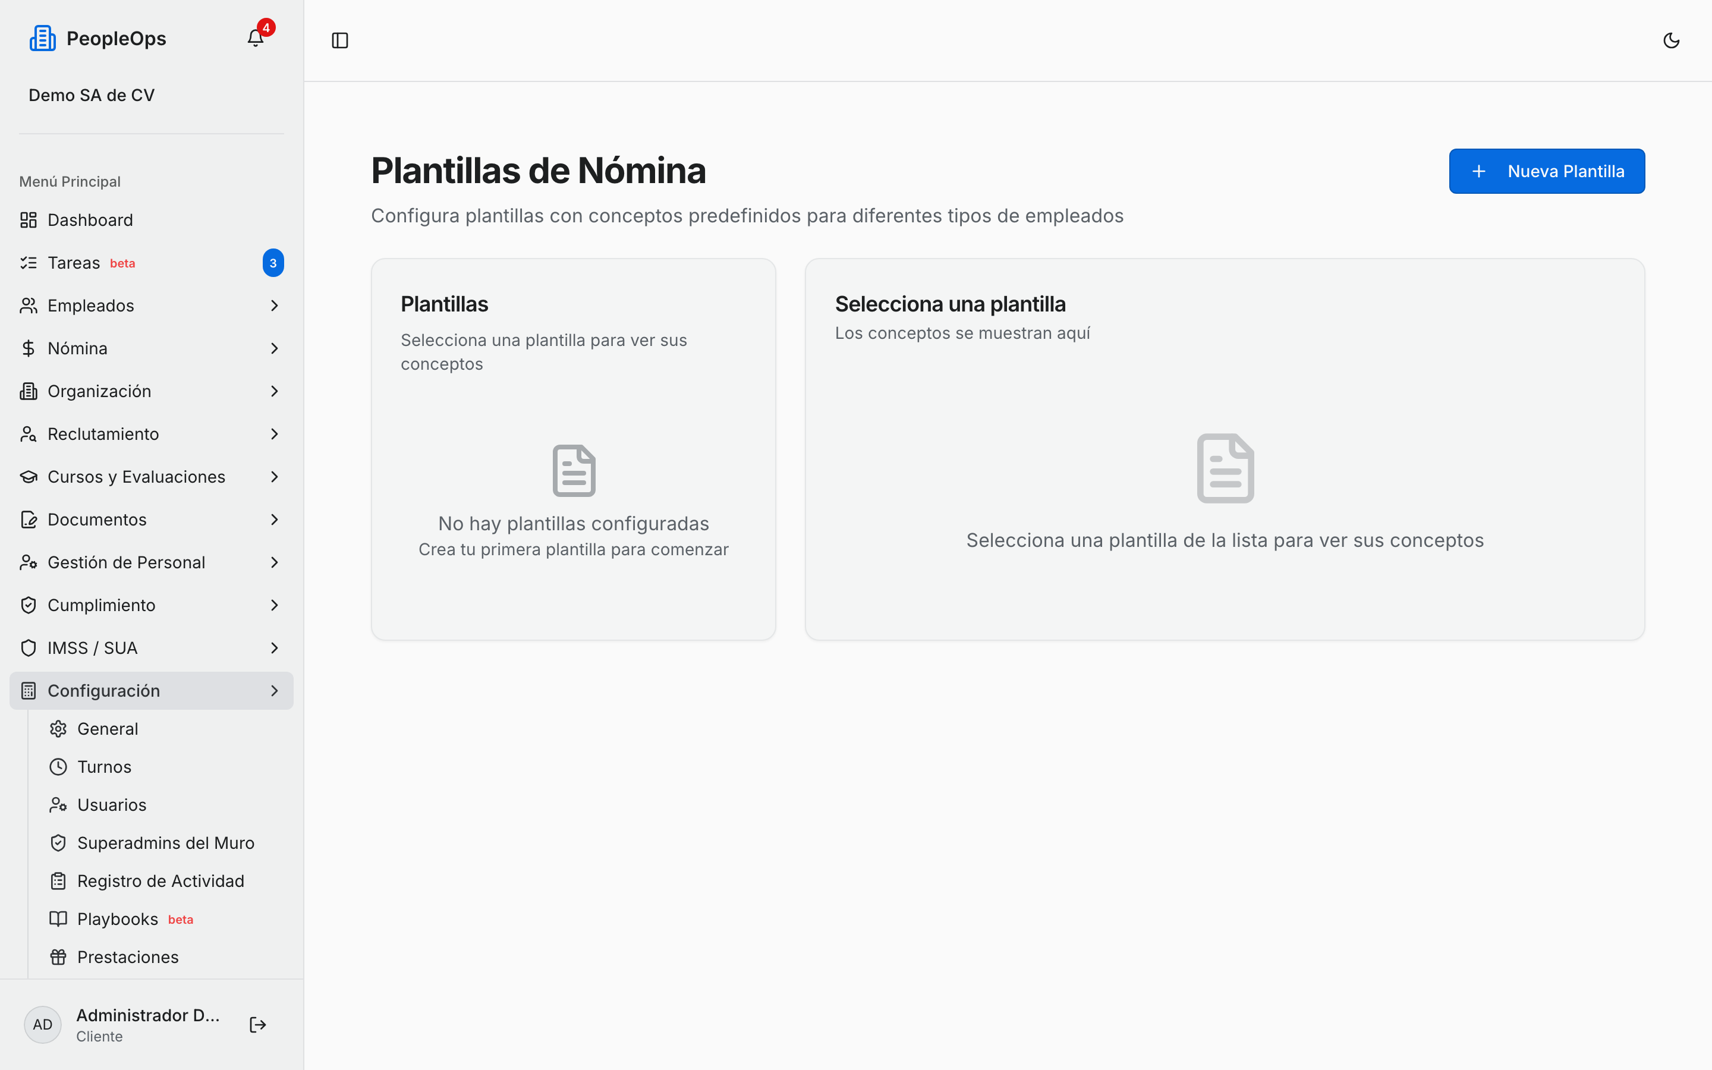Open the notifications bell
This screenshot has height=1070, width=1712.
[256, 38]
